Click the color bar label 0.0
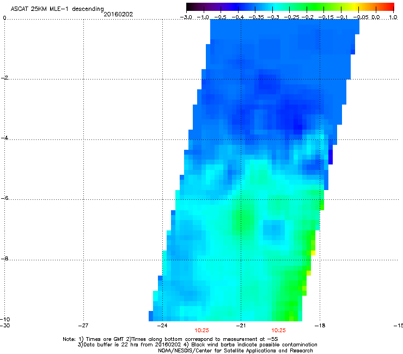The width and height of the screenshot is (403, 354). pos(376,17)
